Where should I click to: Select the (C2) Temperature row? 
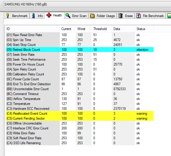(x=80, y=103)
